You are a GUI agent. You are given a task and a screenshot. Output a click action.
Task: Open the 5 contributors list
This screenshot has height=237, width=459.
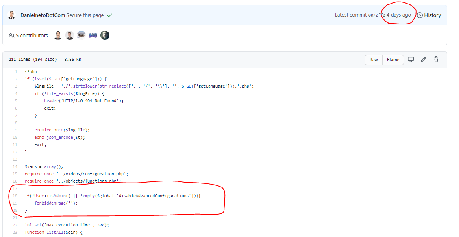[x=28, y=35]
